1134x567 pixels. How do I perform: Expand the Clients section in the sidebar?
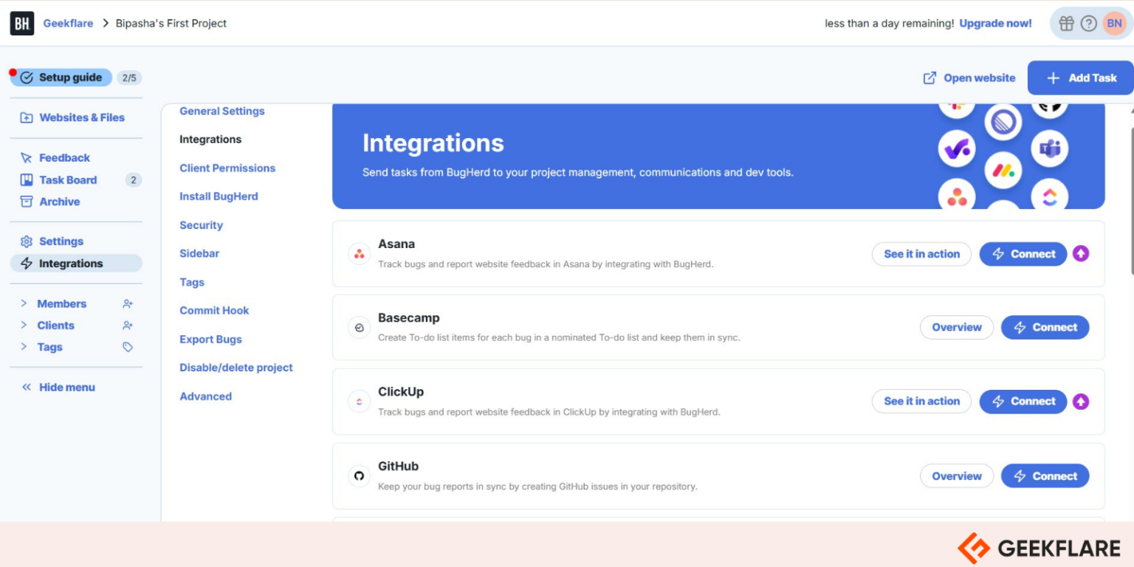point(55,325)
